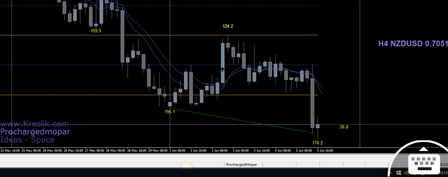Click the 5 Jun 16:00 time axis label
Image resolution: width=448 pixels, height=177 pixels.
325,151
